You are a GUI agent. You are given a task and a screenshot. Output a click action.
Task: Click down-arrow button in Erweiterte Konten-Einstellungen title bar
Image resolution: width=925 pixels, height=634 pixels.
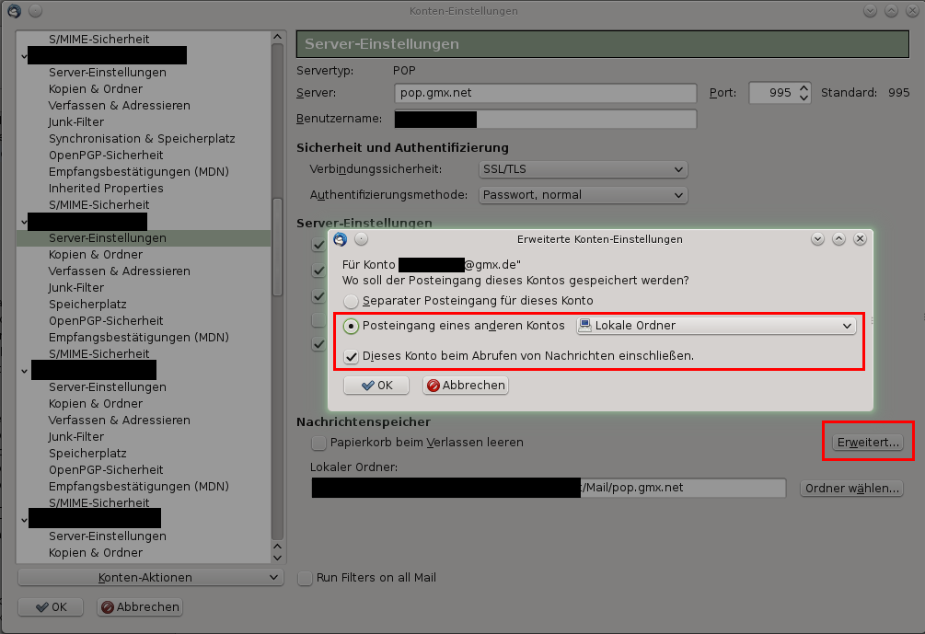[817, 239]
